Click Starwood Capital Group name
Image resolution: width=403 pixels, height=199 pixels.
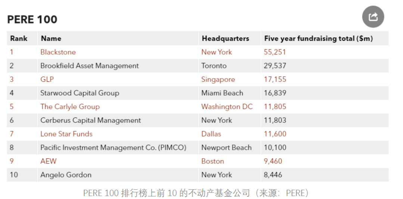click(80, 93)
